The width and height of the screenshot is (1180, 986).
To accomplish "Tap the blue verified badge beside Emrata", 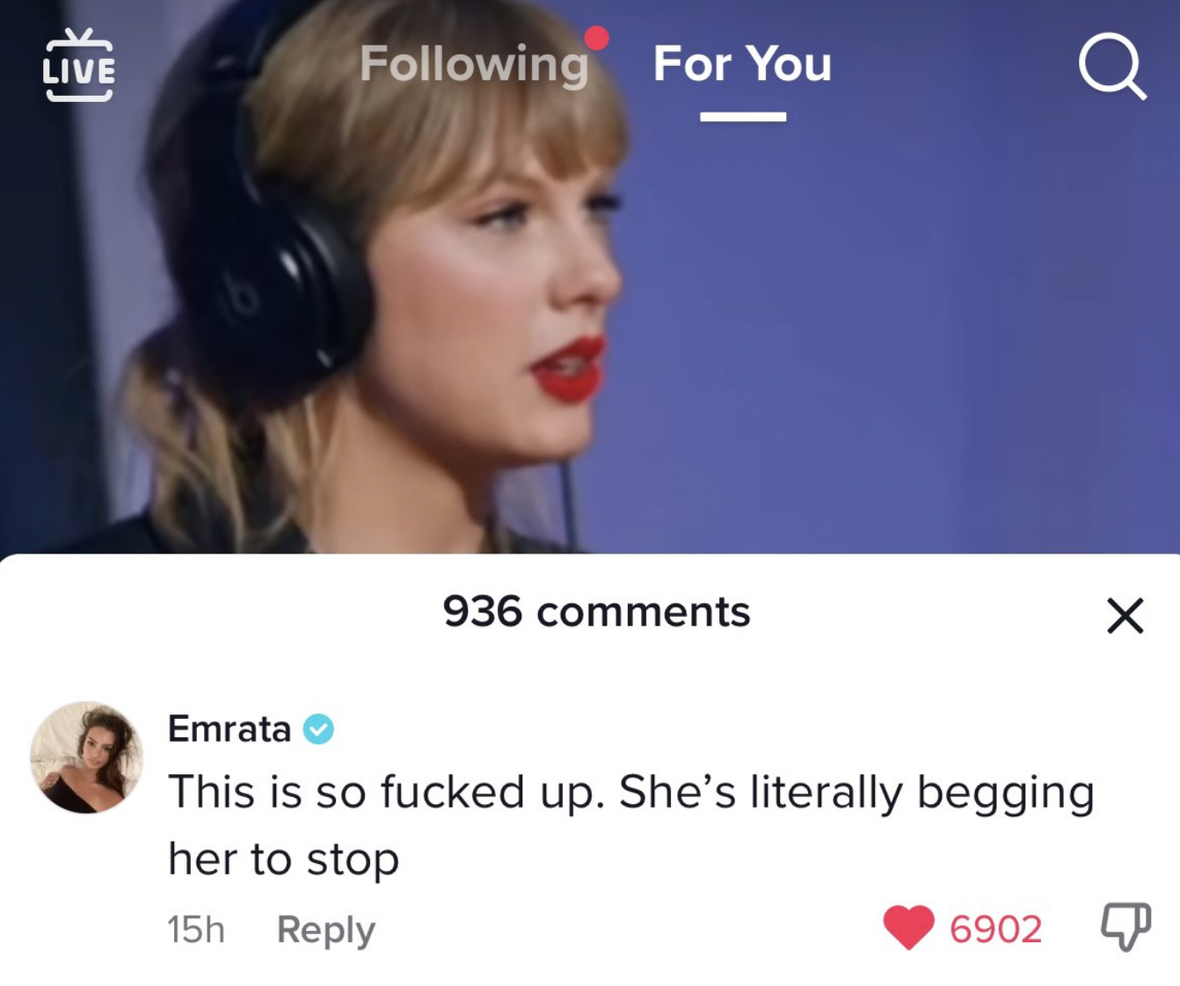I will coord(318,729).
